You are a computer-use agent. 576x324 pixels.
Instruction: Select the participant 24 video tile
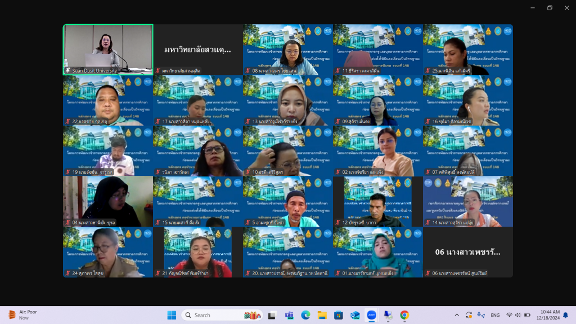coord(108,252)
